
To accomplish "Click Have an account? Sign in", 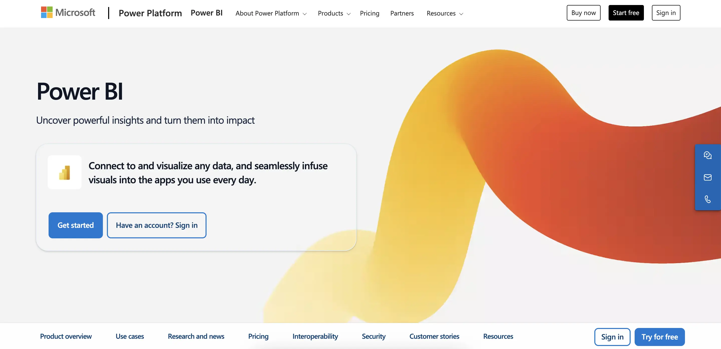I will pos(156,225).
